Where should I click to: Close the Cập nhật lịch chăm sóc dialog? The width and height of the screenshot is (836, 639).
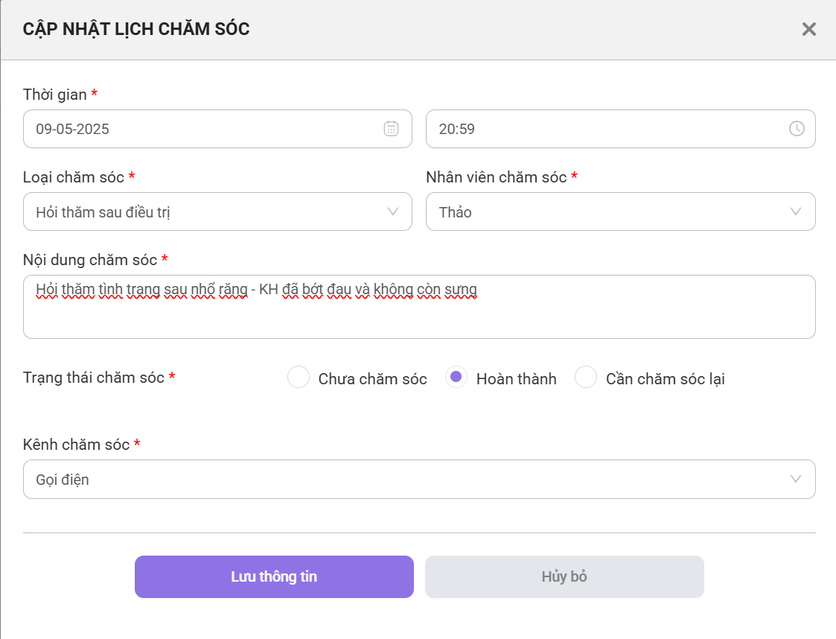click(808, 29)
